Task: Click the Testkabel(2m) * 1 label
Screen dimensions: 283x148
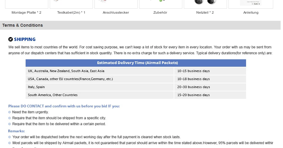Action: tap(71, 12)
